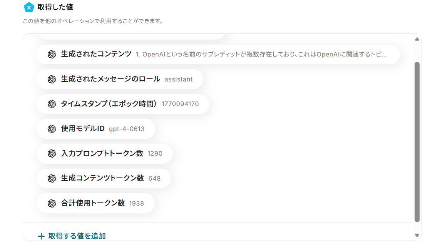Click OpenAI icon beside 生成されたメッセージのロール
The width and height of the screenshot is (445, 244).
tap(52, 79)
